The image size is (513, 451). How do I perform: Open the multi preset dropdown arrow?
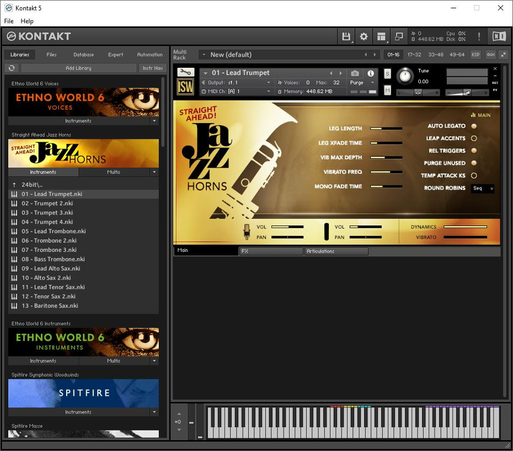[204, 55]
